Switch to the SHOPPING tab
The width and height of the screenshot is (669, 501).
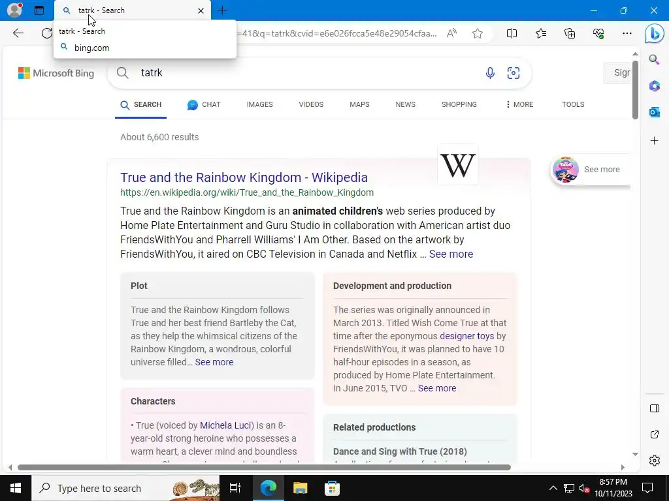click(459, 105)
